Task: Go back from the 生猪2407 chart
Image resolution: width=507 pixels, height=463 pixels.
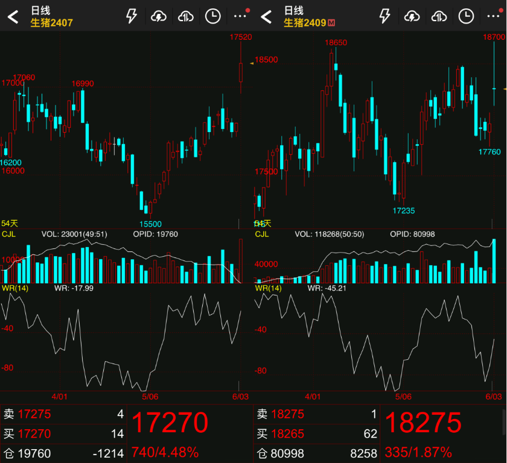Action: (13, 16)
